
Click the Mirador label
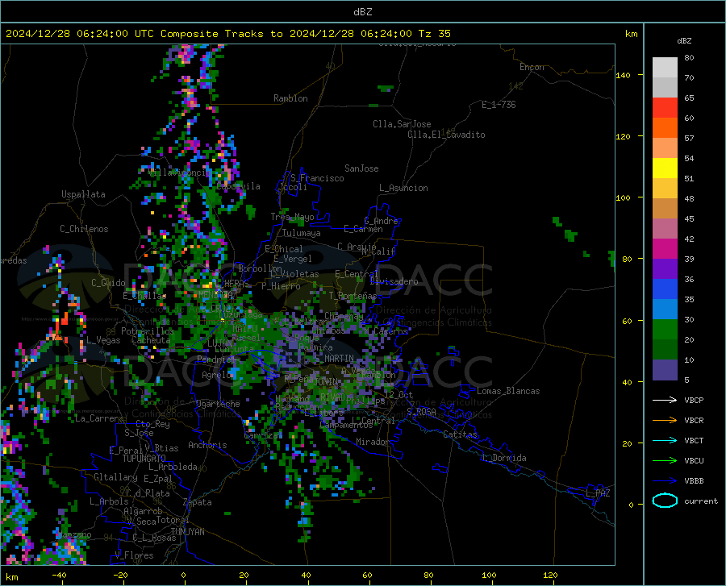tap(372, 442)
